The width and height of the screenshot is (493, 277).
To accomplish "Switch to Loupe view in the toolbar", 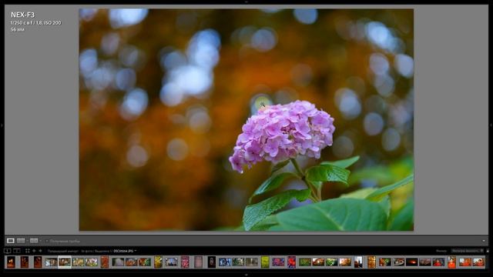I will [x=10, y=241].
